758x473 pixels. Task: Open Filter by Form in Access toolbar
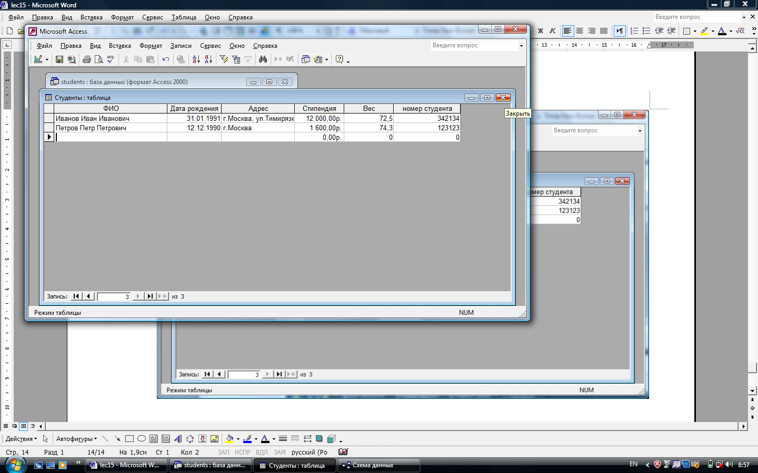pyautogui.click(x=236, y=59)
